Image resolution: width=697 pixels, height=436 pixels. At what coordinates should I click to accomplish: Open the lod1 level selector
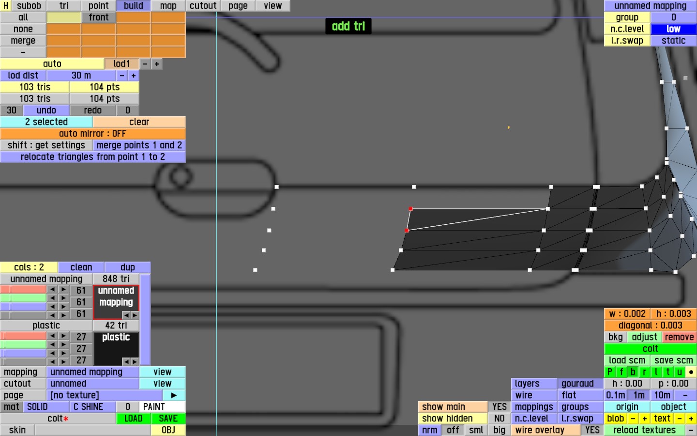coord(122,64)
